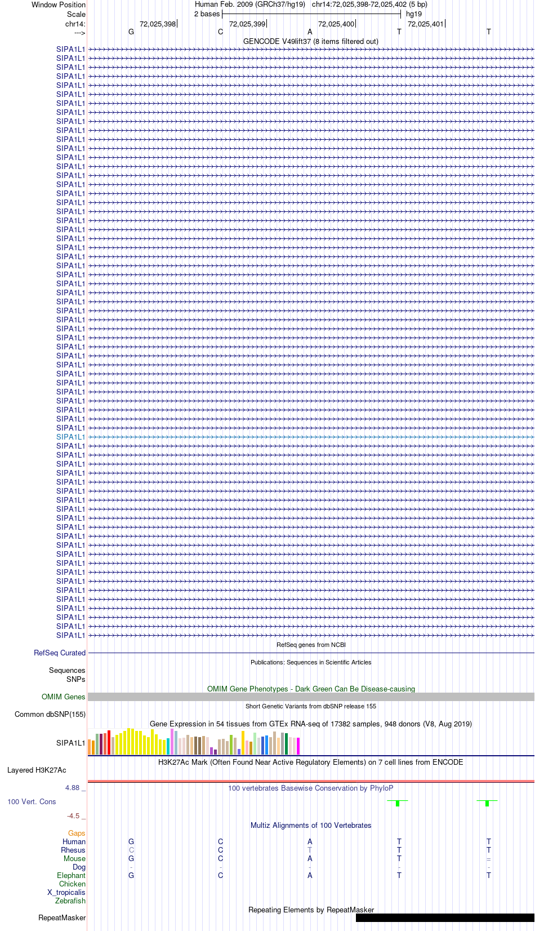Click the 4.88 upper scale value
535x931 pixels.
[73, 787]
